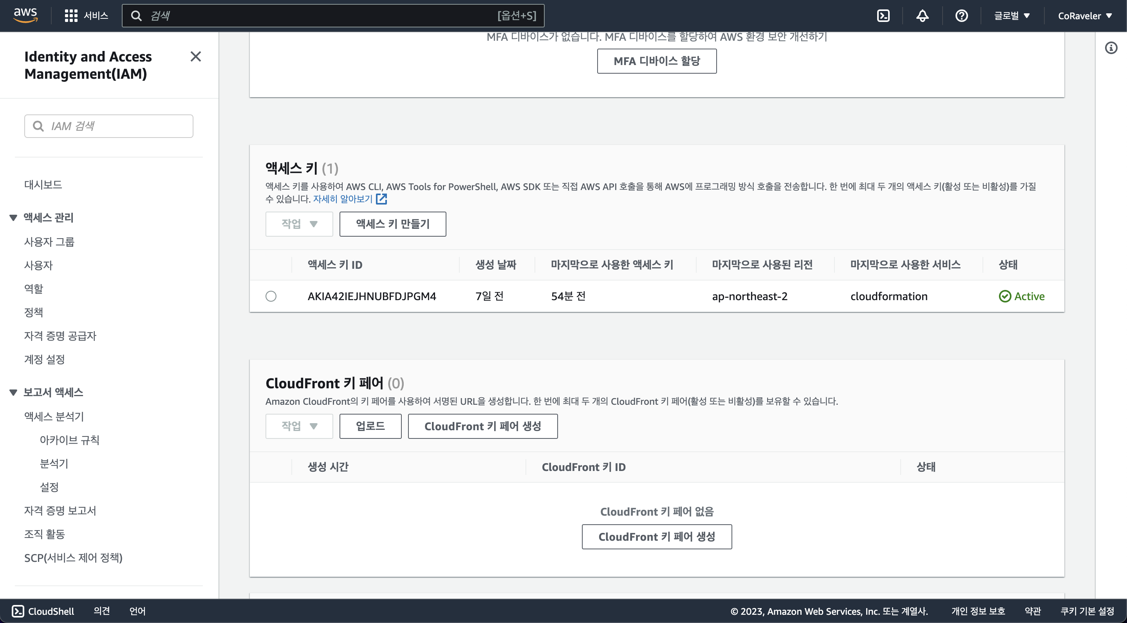This screenshot has width=1127, height=623.
Task: Collapse the 보고서 액세스 section
Action: (x=13, y=392)
